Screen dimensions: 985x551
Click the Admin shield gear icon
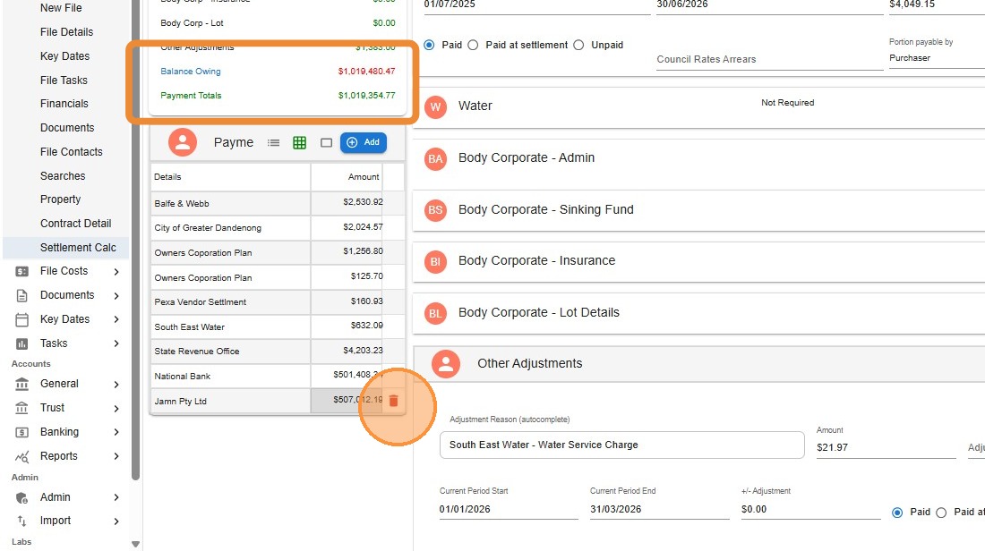[x=22, y=497]
